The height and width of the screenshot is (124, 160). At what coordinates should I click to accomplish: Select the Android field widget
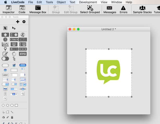pyautogui.click(x=14, y=35)
